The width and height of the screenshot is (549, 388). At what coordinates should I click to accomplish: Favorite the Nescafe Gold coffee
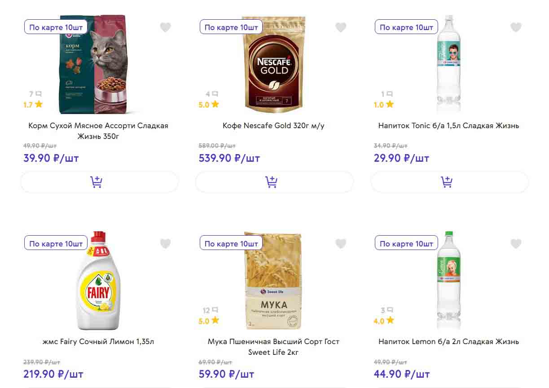pyautogui.click(x=341, y=27)
